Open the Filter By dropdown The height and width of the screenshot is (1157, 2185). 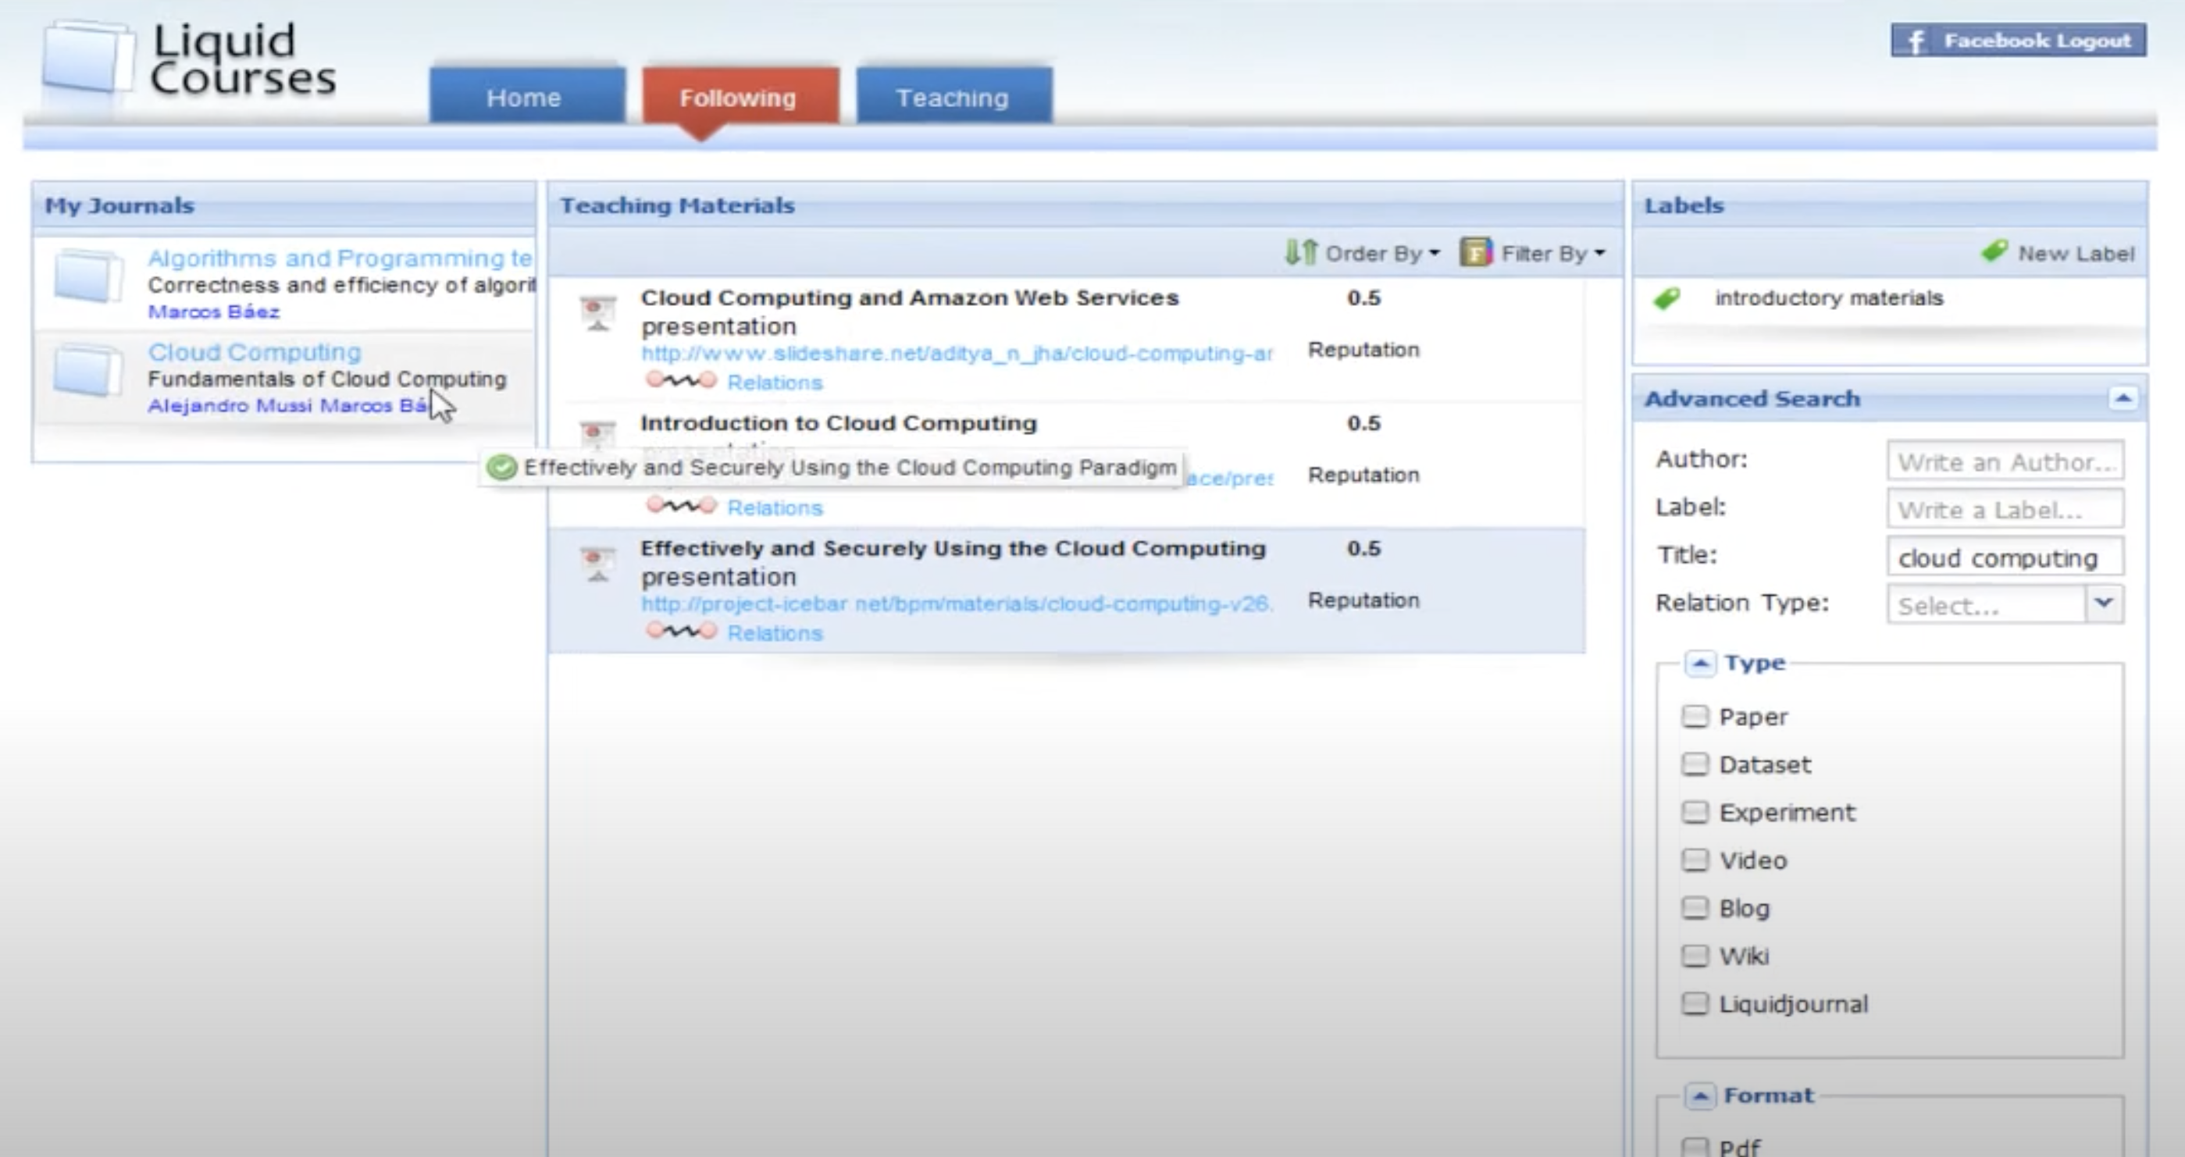pos(1534,253)
